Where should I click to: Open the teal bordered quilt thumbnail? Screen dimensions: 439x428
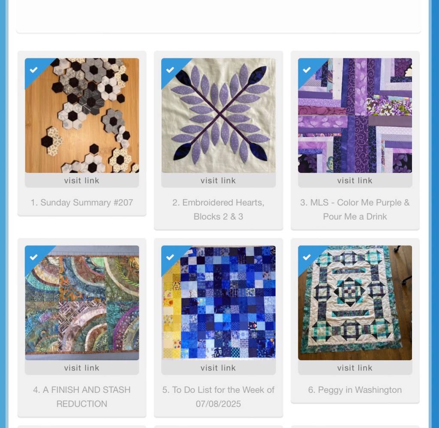point(355,303)
